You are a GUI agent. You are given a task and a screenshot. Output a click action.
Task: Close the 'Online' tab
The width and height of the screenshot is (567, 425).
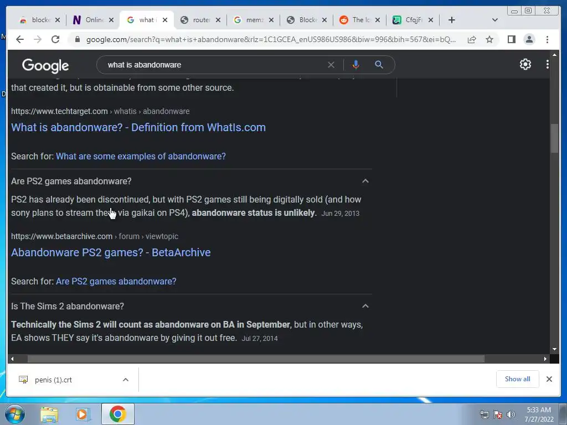click(x=111, y=20)
